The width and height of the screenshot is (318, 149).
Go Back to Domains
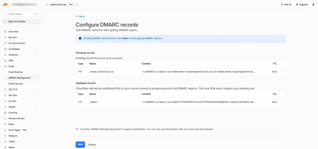[21, 21]
